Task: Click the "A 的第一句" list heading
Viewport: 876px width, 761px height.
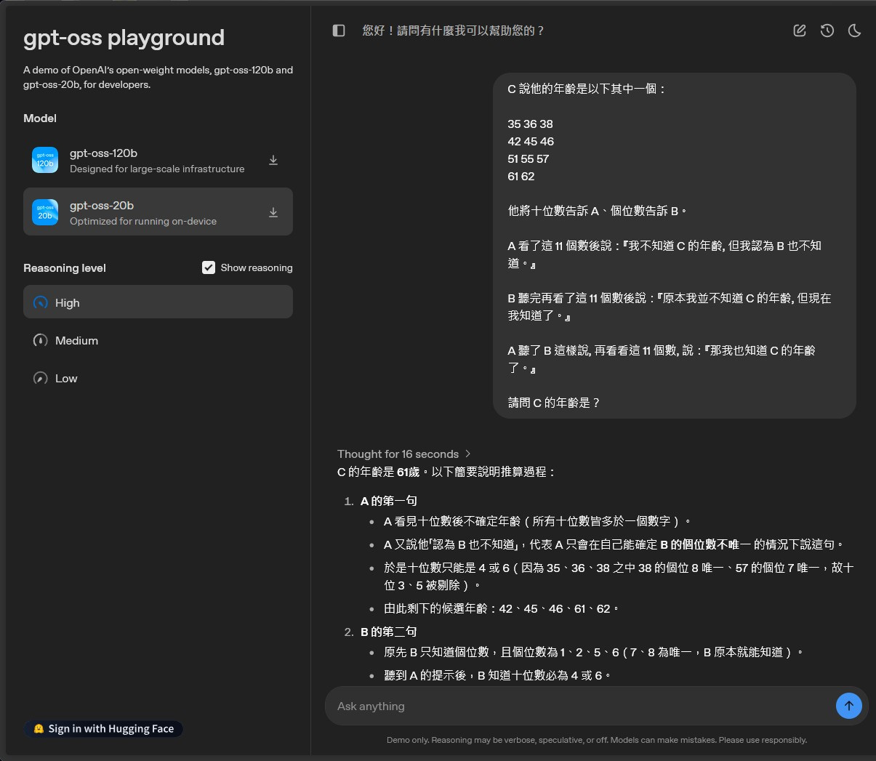Action: tap(389, 501)
